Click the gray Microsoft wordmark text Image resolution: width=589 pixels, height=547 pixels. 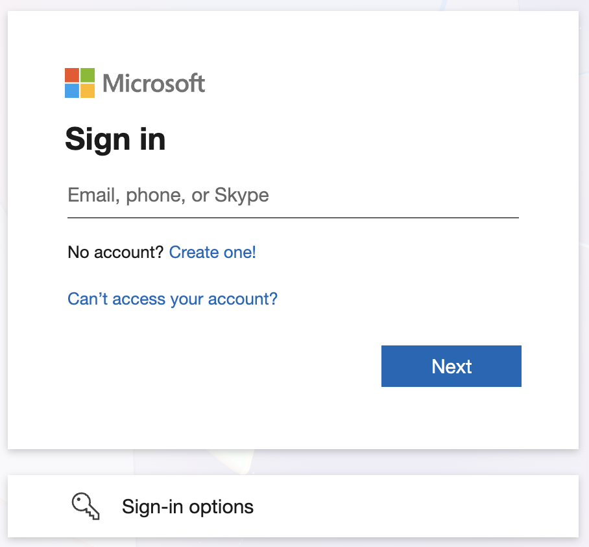coord(154,84)
